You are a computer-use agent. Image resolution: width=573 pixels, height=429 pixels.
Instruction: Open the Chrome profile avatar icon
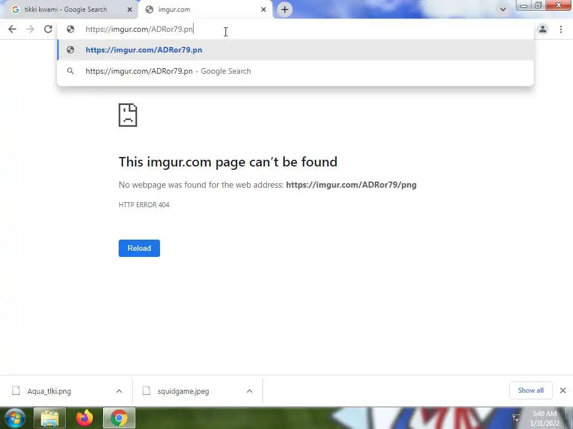pos(543,29)
